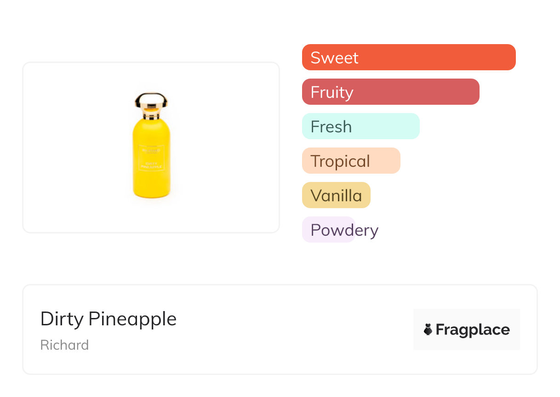The width and height of the screenshot is (560, 397).
Task: Click the Fresh text label
Action: tap(331, 127)
